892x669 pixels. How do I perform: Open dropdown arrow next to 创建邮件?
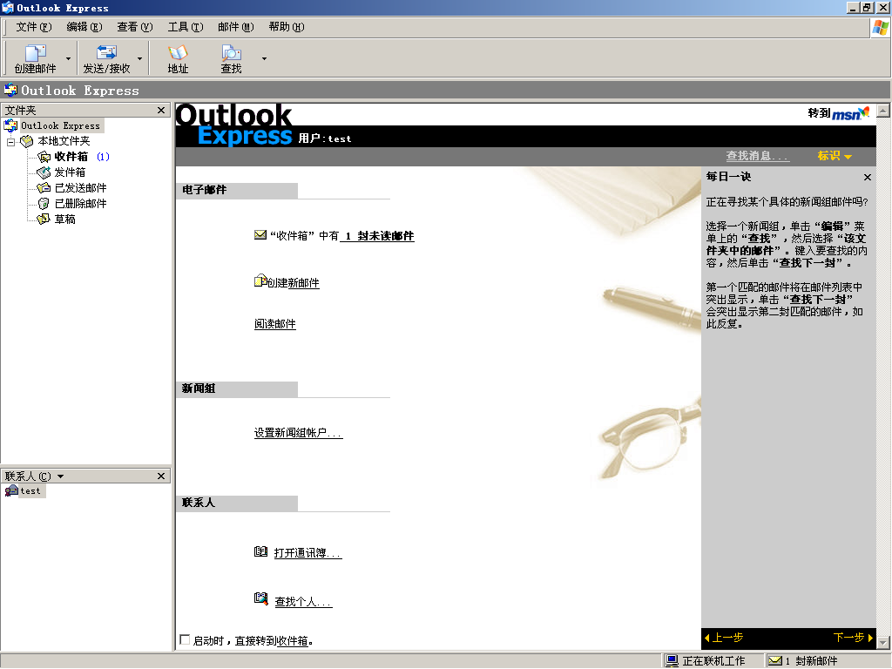click(x=68, y=58)
